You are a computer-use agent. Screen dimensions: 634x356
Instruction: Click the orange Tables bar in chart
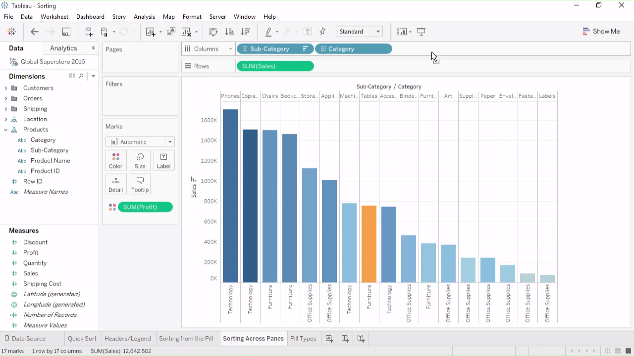[369, 244]
